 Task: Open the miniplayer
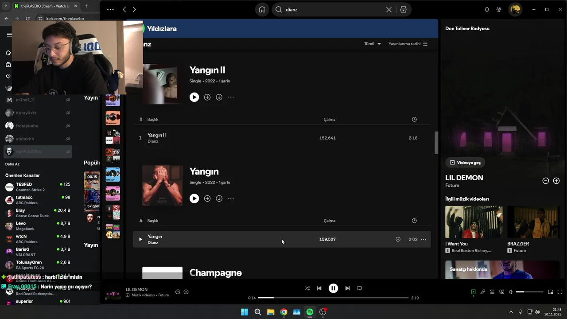(x=550, y=292)
